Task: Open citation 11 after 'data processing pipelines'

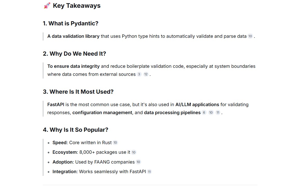Action: point(218,113)
